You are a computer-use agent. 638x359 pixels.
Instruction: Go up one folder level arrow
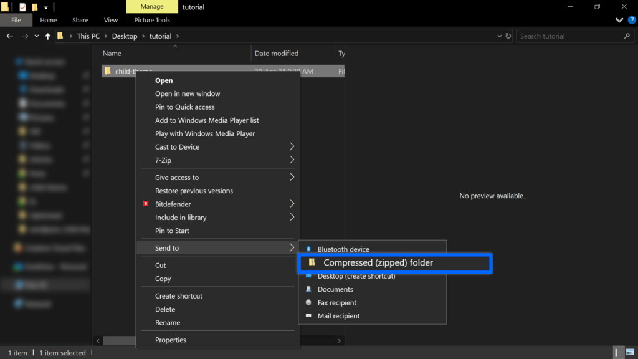click(x=47, y=36)
